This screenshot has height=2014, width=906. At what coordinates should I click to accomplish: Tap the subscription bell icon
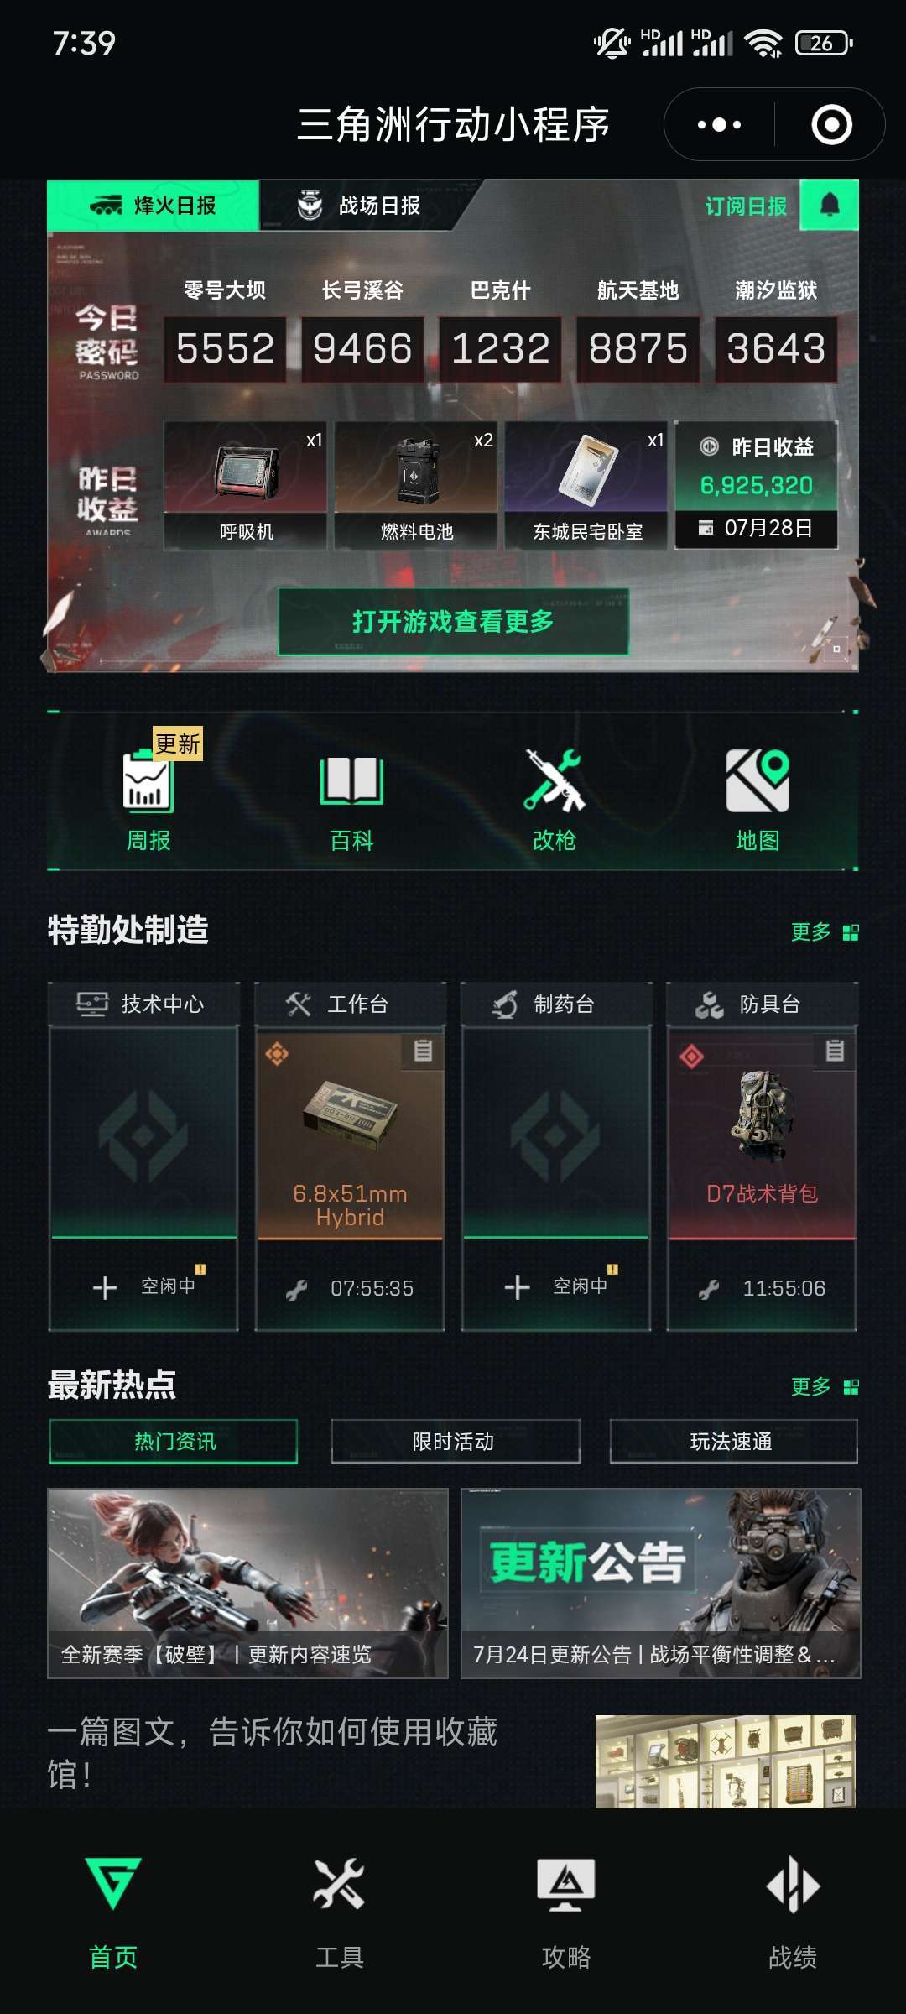pos(830,205)
